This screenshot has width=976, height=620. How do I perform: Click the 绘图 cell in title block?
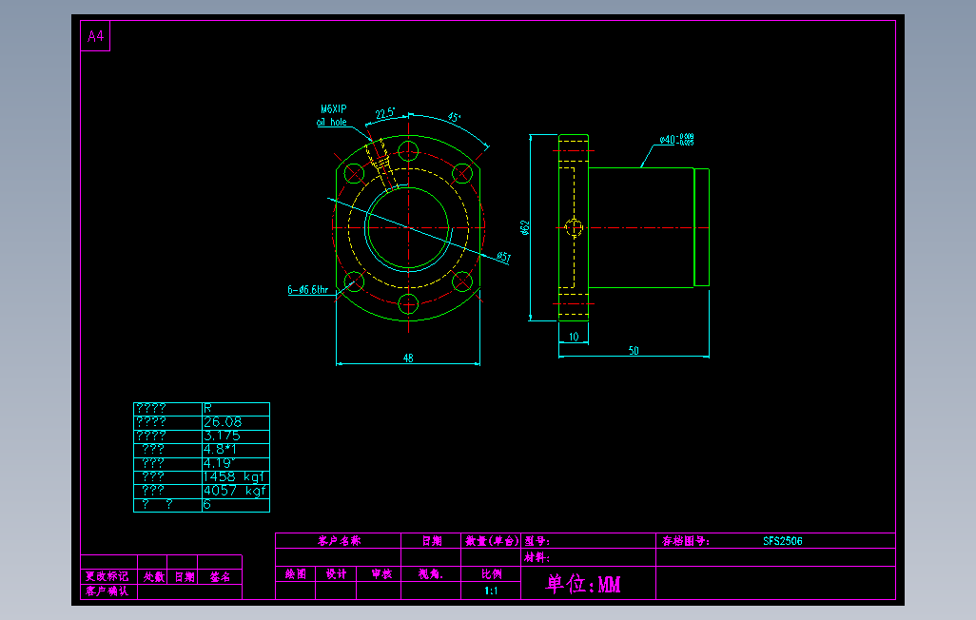[296, 573]
